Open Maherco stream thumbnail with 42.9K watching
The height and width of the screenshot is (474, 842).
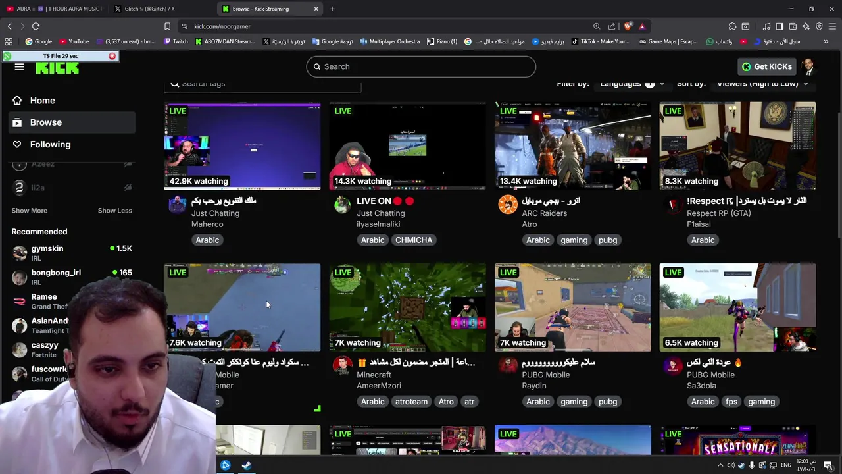(x=242, y=146)
